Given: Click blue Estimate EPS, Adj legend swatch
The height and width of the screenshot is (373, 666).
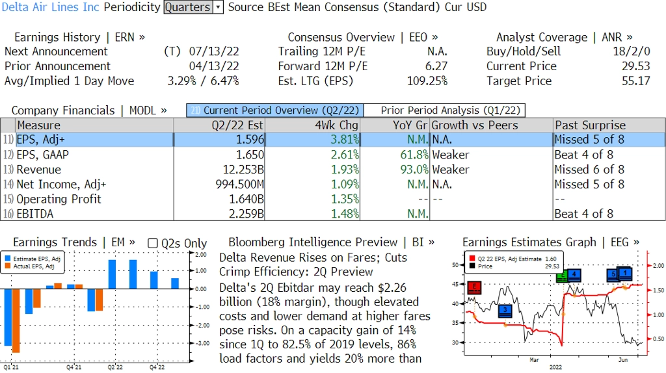Looking at the screenshot, I should [8, 259].
